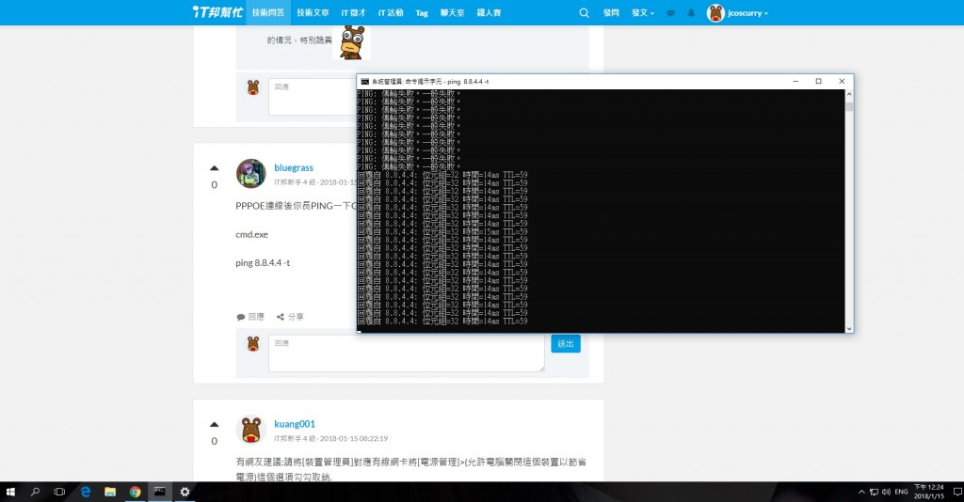
Task: Open File Explorer from the taskbar
Action: [x=110, y=492]
